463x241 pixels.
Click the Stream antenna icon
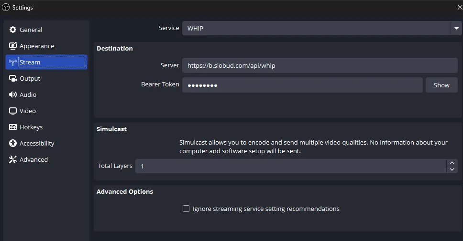click(13, 62)
